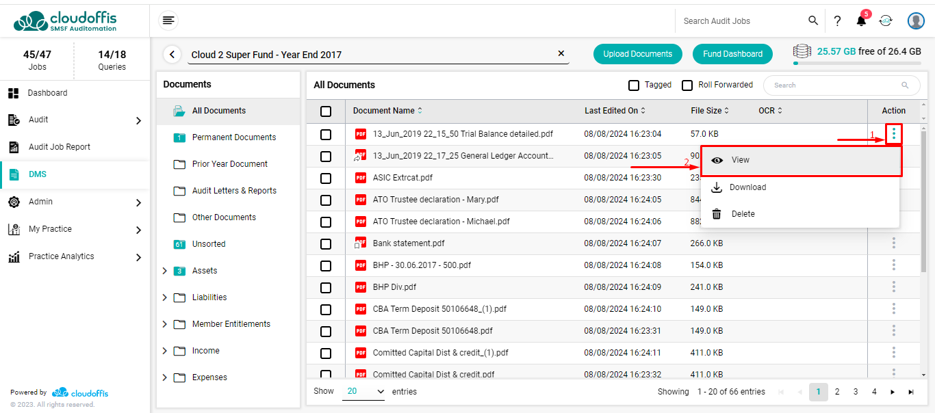The width and height of the screenshot is (935, 413).
Task: Choose Download from the context menu
Action: (801, 187)
